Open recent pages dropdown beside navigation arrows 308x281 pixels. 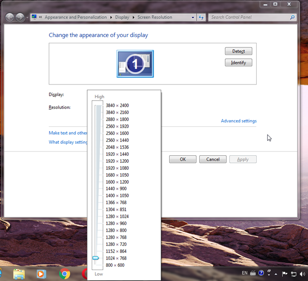click(x=27, y=18)
